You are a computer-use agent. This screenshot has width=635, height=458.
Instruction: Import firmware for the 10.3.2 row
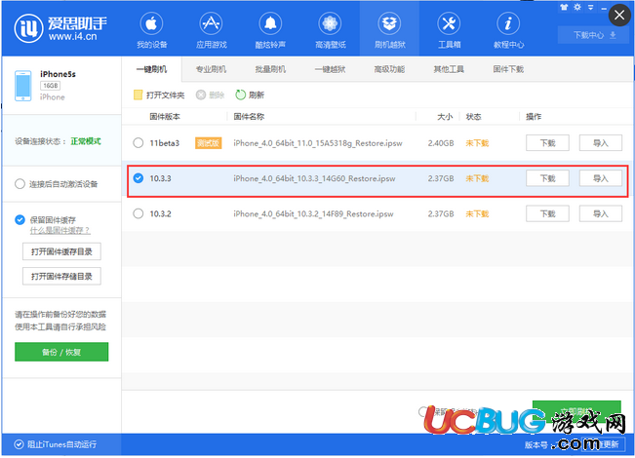pos(601,213)
